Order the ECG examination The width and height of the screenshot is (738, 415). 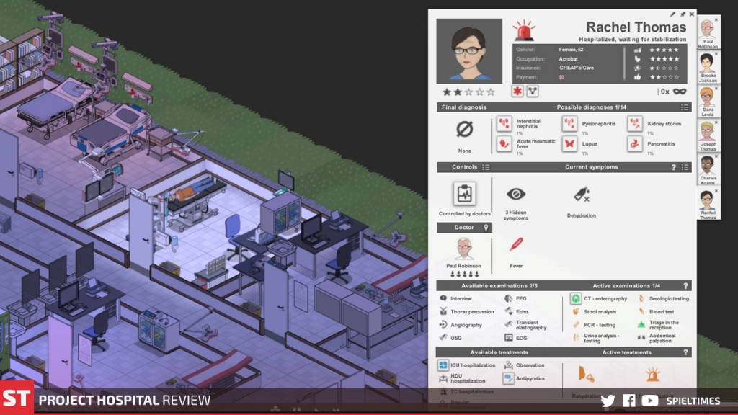[x=516, y=338]
